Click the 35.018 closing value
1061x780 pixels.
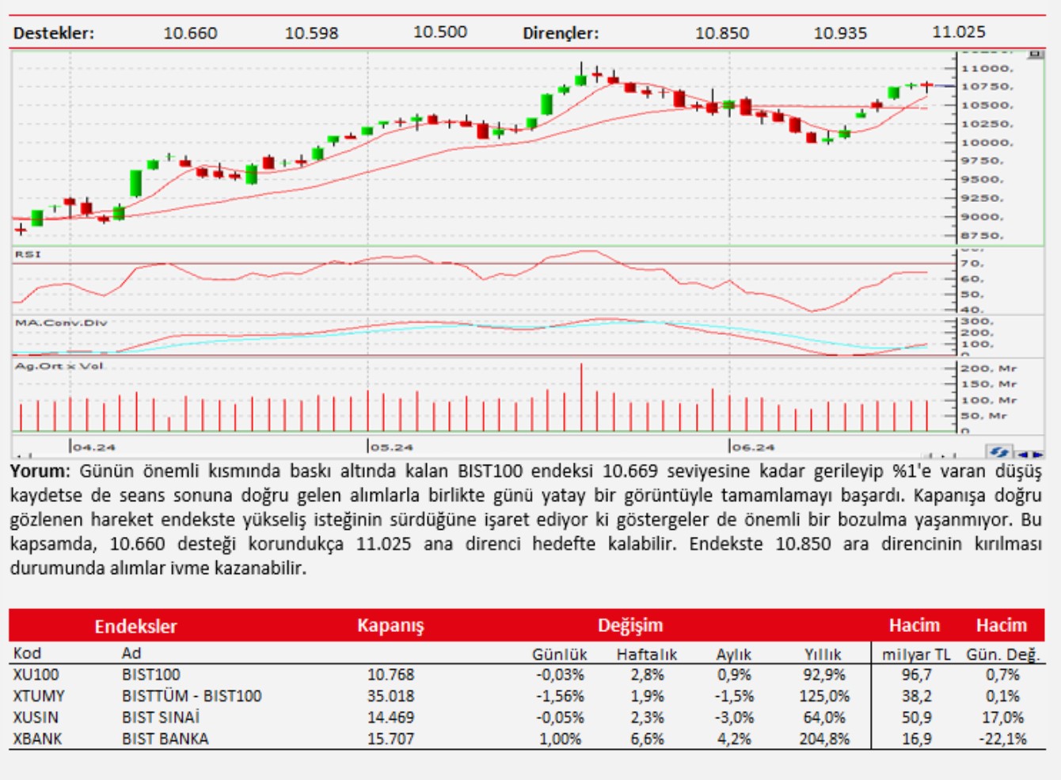pos(390,696)
